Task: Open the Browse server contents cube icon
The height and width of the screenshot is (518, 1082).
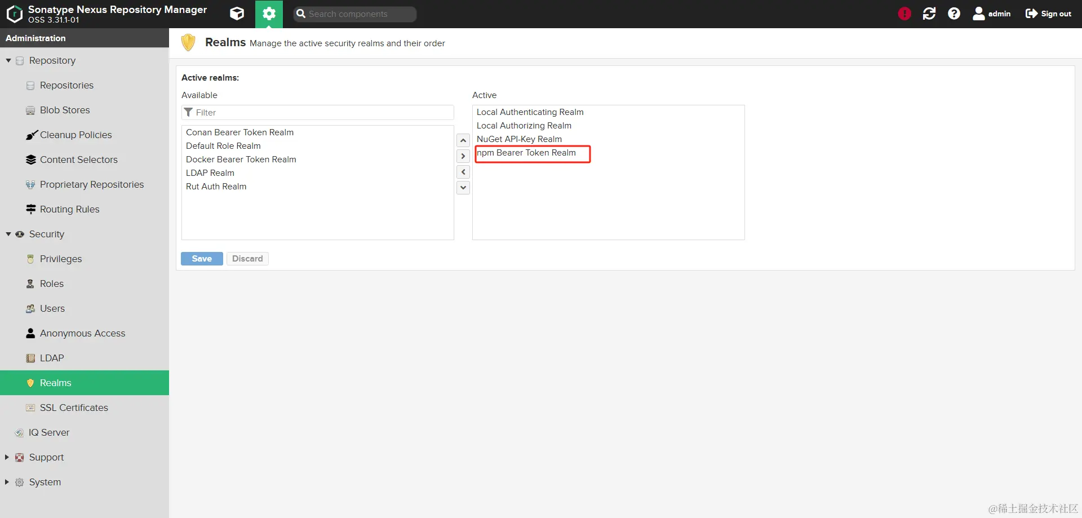Action: pyautogui.click(x=237, y=14)
